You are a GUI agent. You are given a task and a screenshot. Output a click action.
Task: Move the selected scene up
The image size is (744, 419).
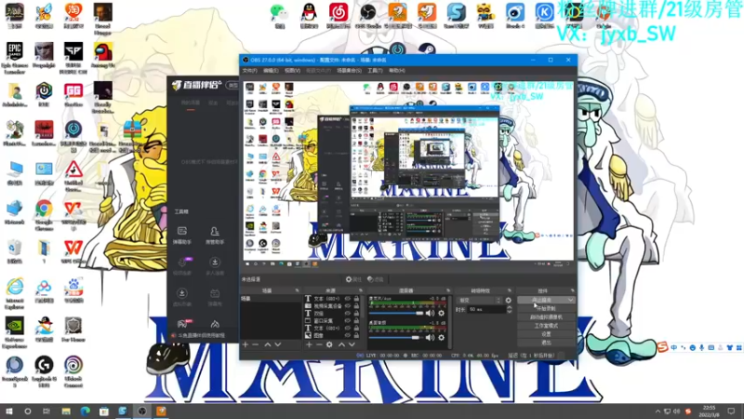pyautogui.click(x=267, y=345)
